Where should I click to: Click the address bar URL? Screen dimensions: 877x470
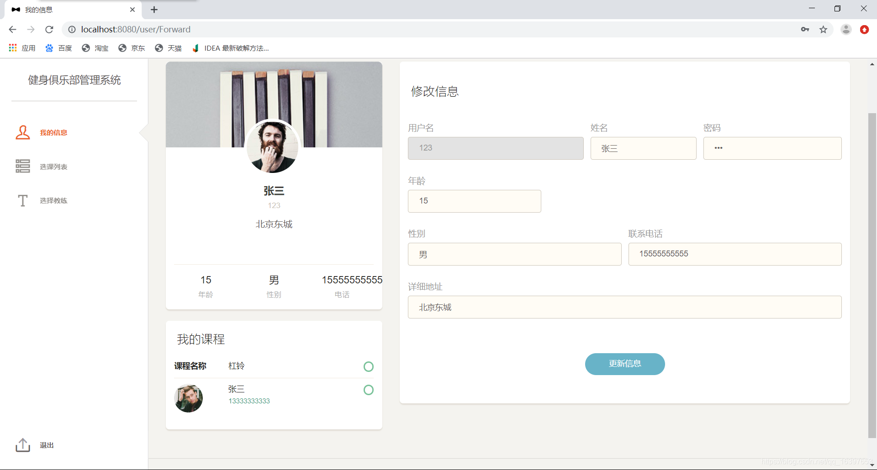pyautogui.click(x=136, y=29)
